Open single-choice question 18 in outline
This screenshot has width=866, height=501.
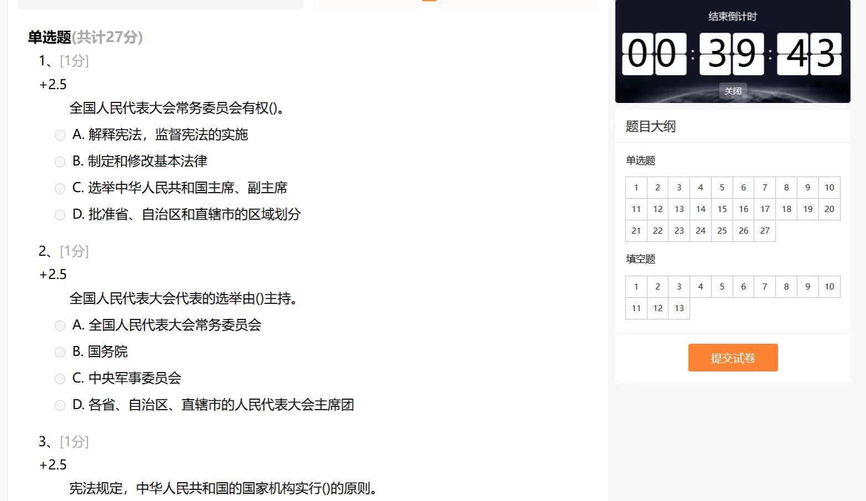[786, 209]
